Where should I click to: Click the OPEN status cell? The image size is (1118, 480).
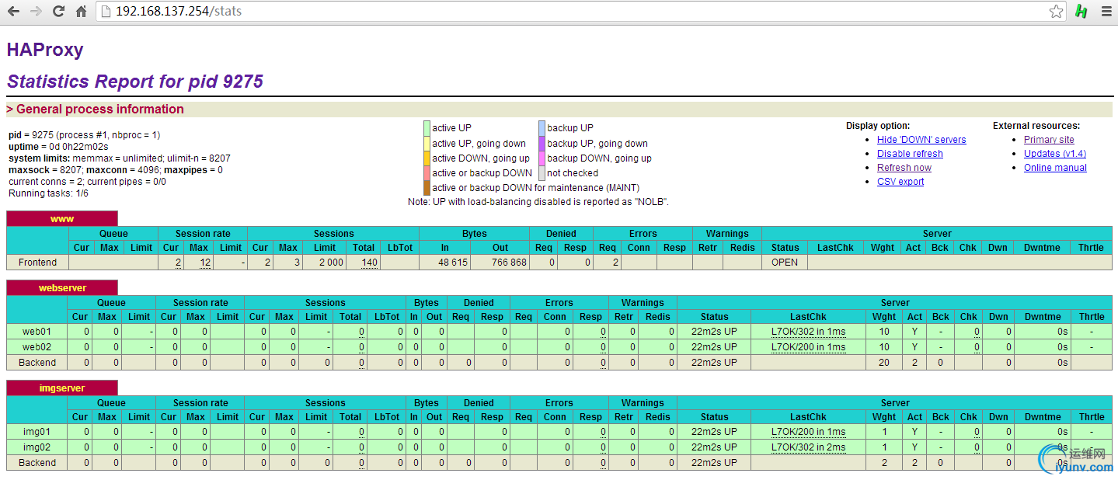point(785,263)
